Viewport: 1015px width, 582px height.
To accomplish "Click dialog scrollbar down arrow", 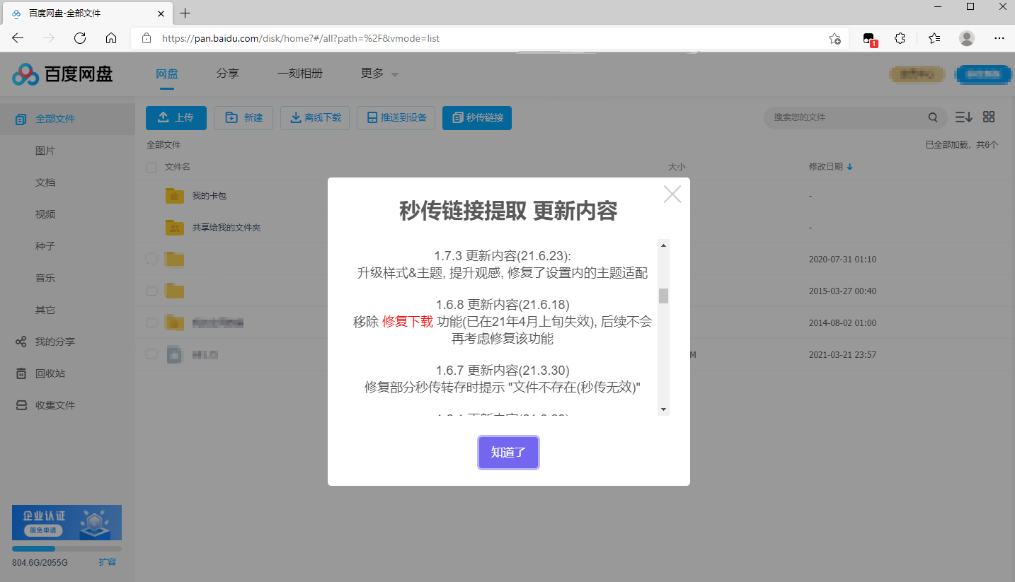I will [663, 409].
